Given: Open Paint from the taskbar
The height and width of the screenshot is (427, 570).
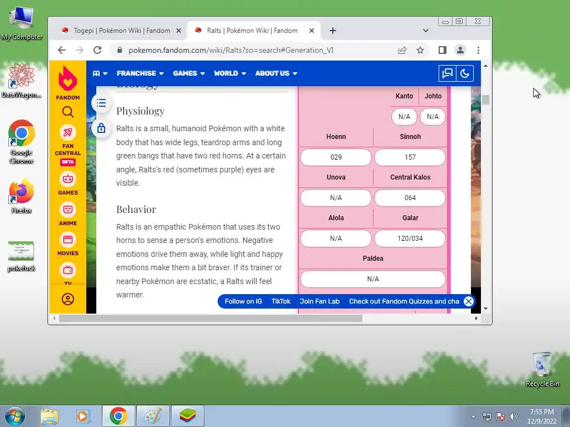Looking at the screenshot, I should pyautogui.click(x=153, y=416).
